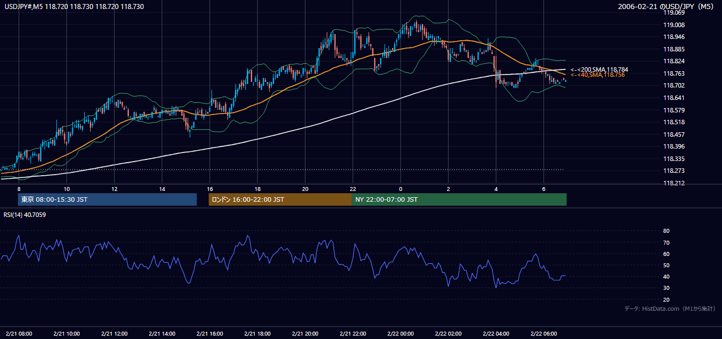This screenshot has height=339, width=722.
Task: Click the 2/22 02:00 time label
Action: (449, 333)
